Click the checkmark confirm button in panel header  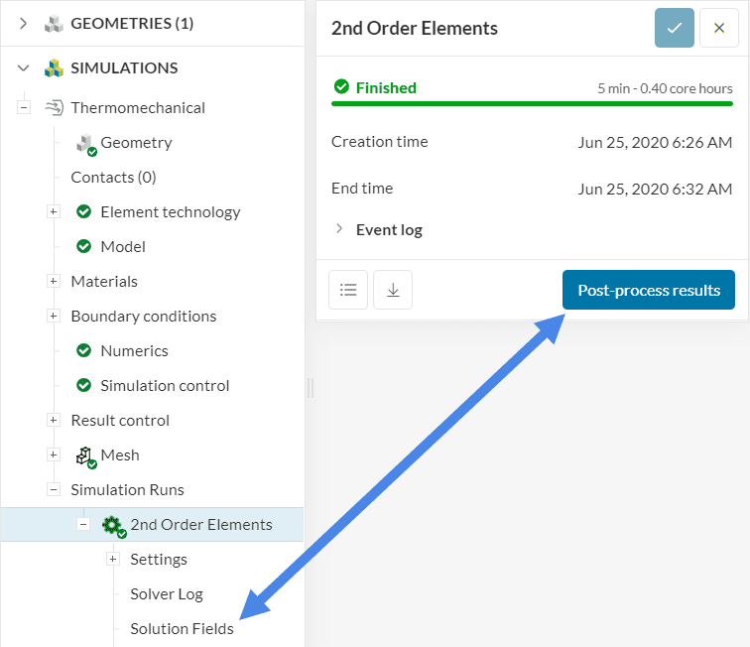(x=675, y=28)
